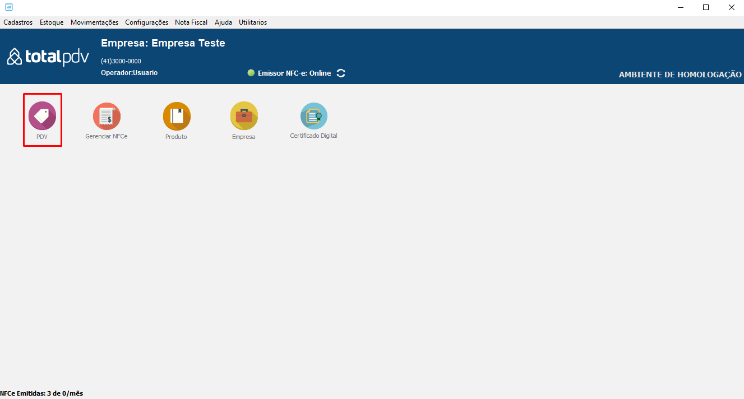Click the 'Operador:Usuario' label

click(x=129, y=73)
